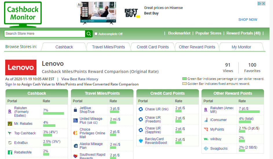273x159 pixels.
Task: Toggle the Autocomplete Off checkbox
Action: (x=96, y=34)
